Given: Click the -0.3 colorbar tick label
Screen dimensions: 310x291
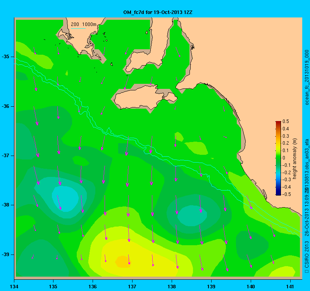Looking at the screenshot, I should click(286, 180).
